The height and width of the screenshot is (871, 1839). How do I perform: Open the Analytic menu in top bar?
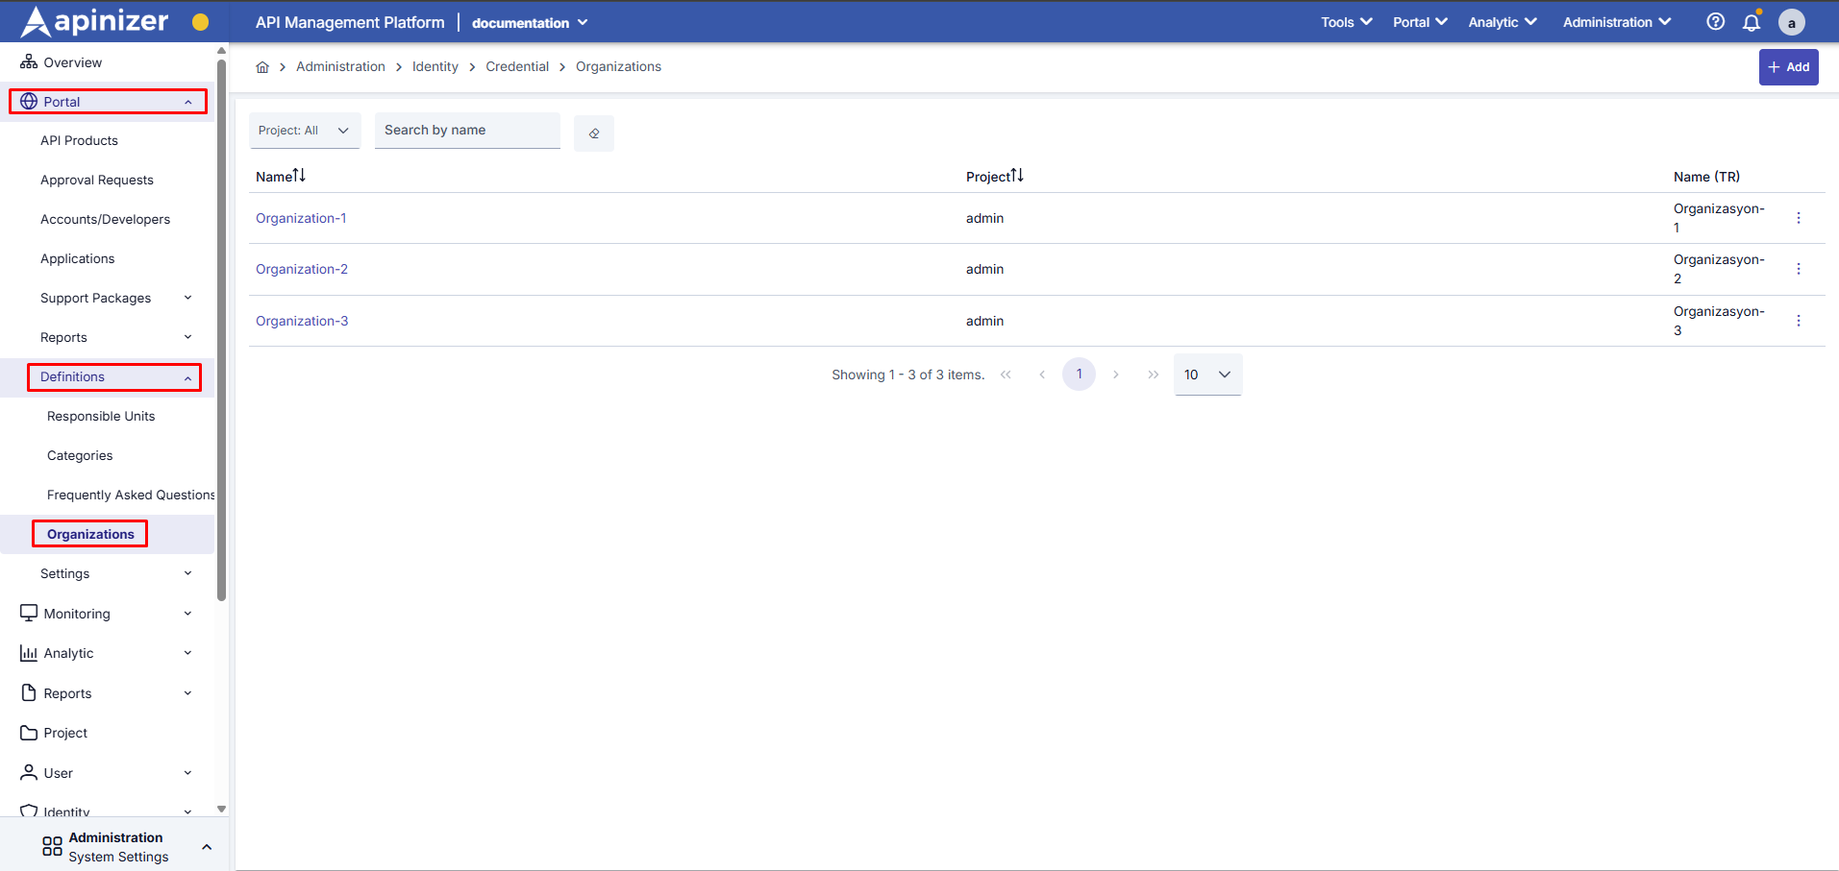pos(1502,22)
